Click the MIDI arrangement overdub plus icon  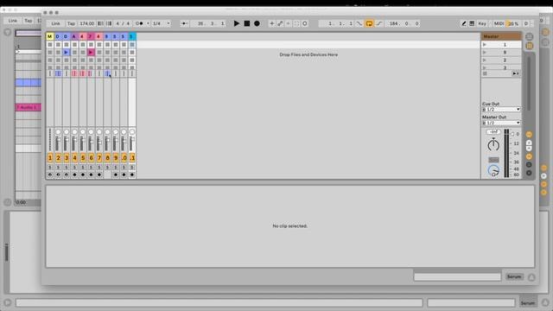271,23
